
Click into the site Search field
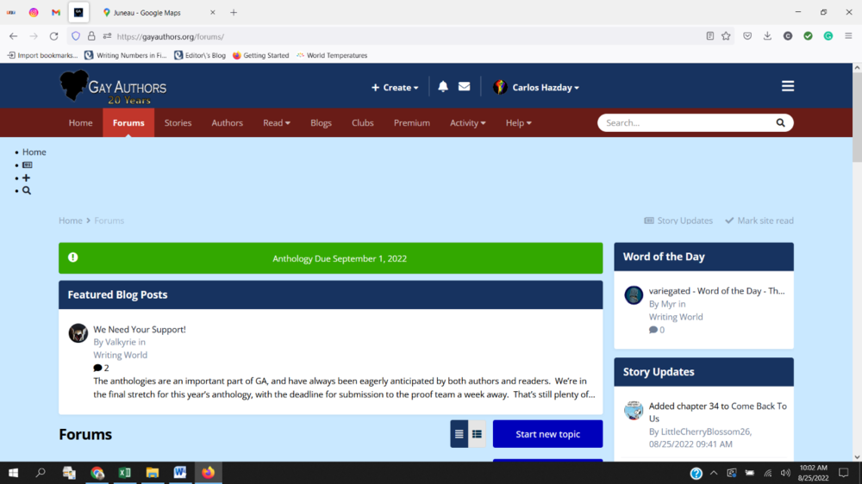tap(685, 123)
